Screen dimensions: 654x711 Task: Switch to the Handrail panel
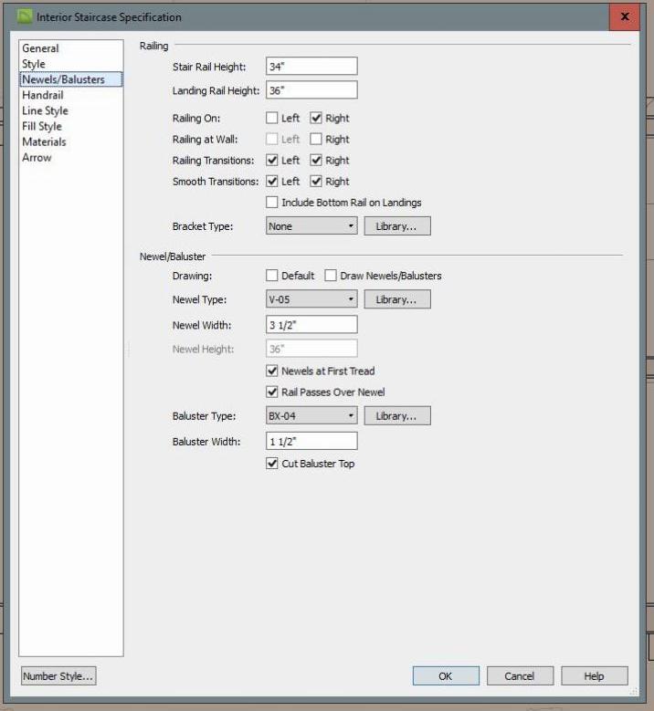[x=42, y=95]
